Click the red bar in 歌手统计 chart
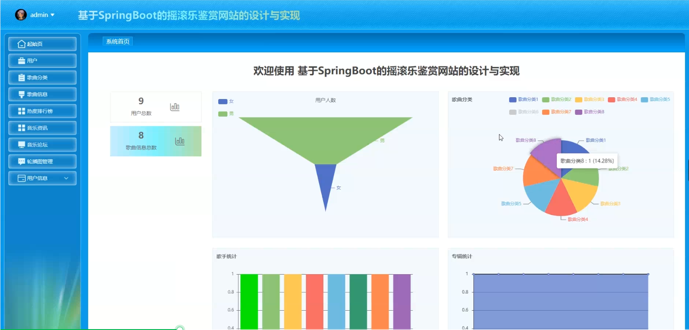 315,302
